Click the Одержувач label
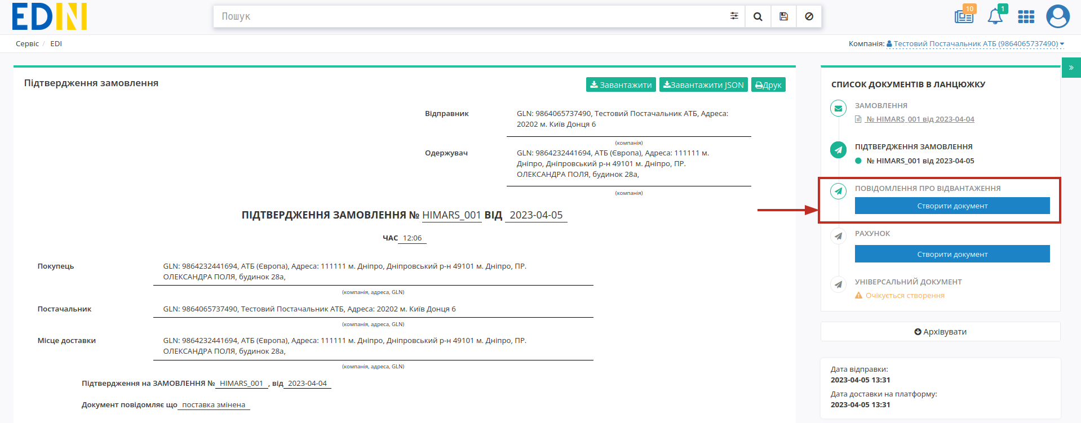 446,153
